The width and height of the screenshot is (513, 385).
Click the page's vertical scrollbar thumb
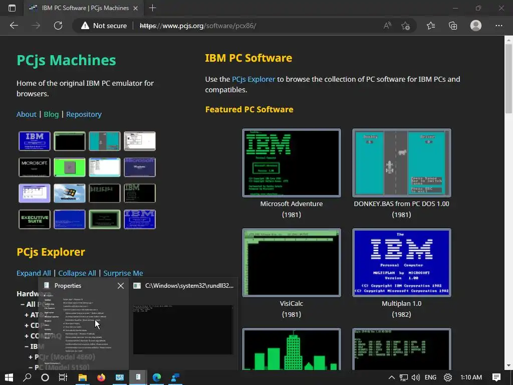coord(508,79)
